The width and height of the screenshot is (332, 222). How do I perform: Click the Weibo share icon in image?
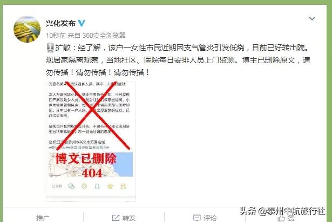coord(123,186)
